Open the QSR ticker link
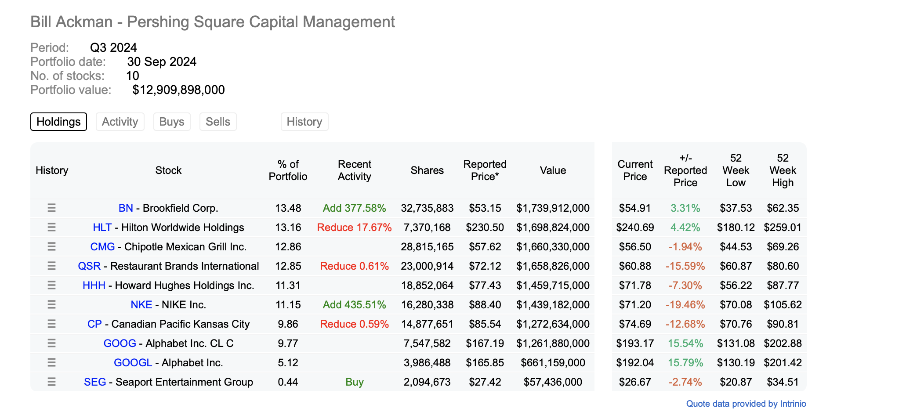Screen dimensions: 906x419 89,266
